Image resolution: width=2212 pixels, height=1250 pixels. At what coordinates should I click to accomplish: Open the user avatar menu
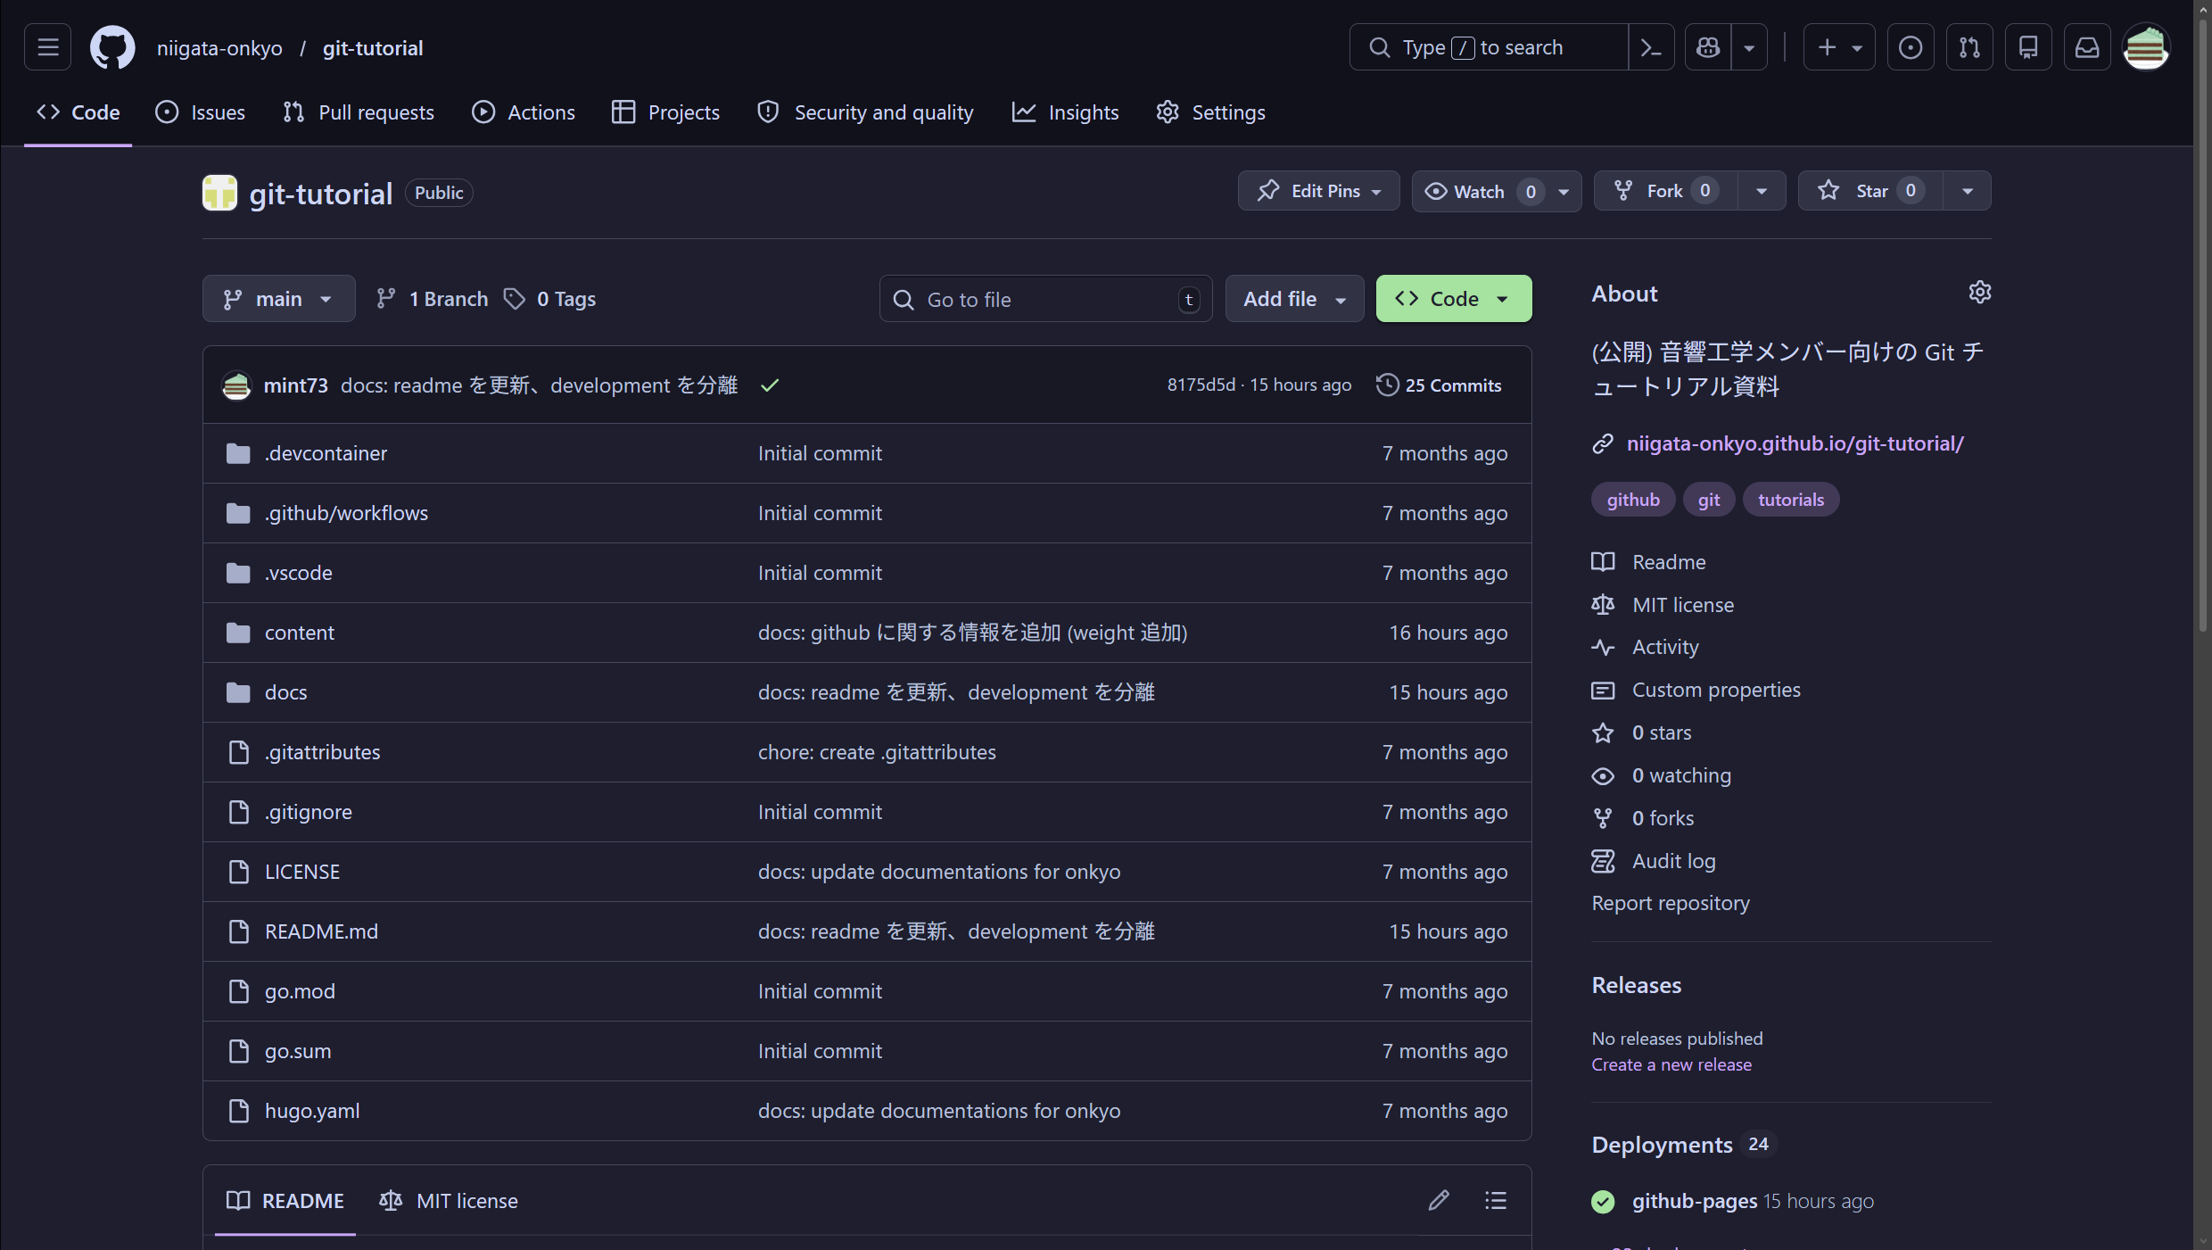2146,47
